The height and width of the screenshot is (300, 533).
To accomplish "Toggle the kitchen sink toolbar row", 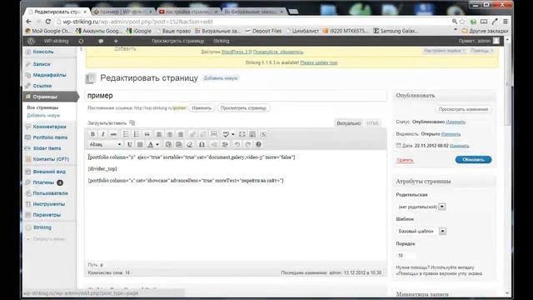I will point(252,134).
